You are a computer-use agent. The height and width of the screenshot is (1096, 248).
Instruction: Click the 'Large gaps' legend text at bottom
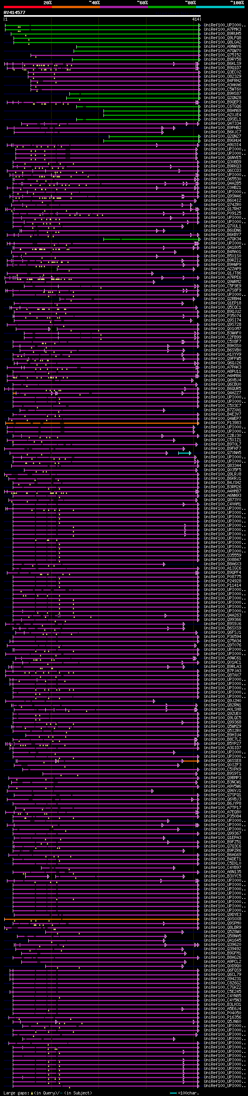pos(16,1093)
